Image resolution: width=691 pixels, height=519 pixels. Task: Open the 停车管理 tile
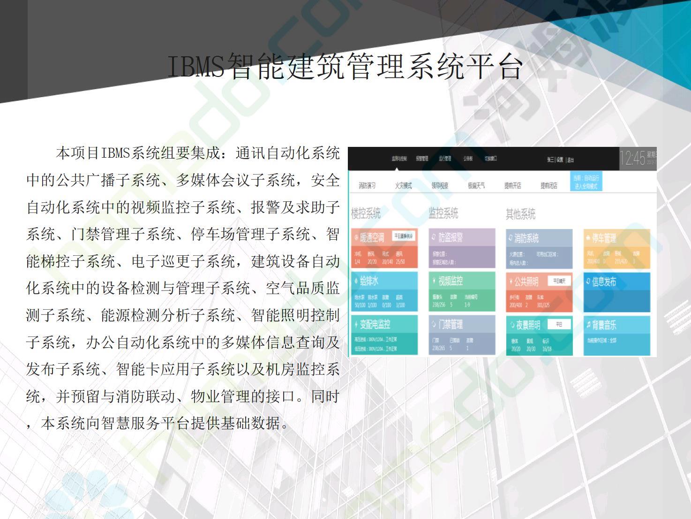click(617, 249)
